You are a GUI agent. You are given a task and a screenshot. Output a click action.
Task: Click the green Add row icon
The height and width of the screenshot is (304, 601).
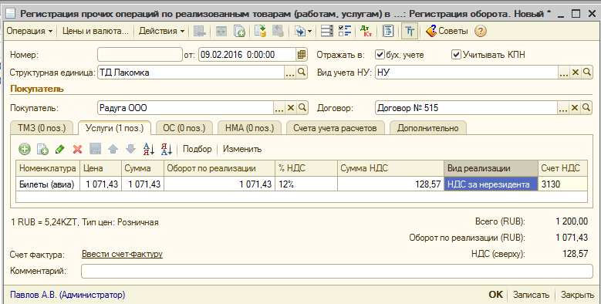coord(25,149)
